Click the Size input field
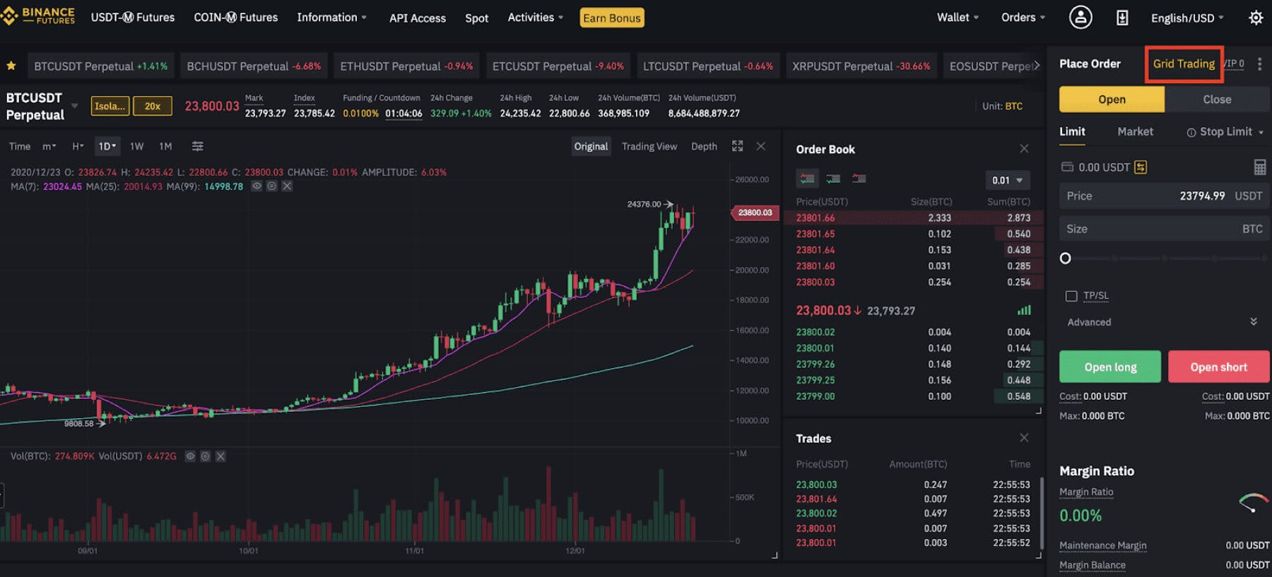This screenshot has height=577, width=1272. coord(1164,229)
